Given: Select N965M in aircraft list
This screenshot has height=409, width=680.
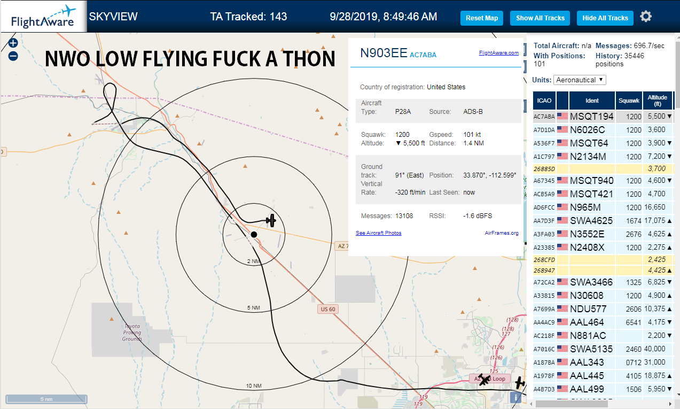Looking at the screenshot, I should [603, 207].
